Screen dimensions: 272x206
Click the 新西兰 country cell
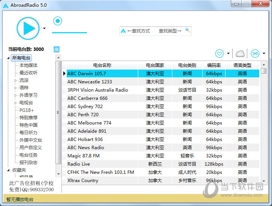[155, 164]
